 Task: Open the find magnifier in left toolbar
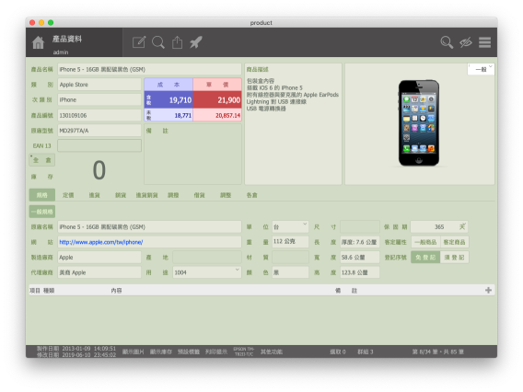(158, 42)
